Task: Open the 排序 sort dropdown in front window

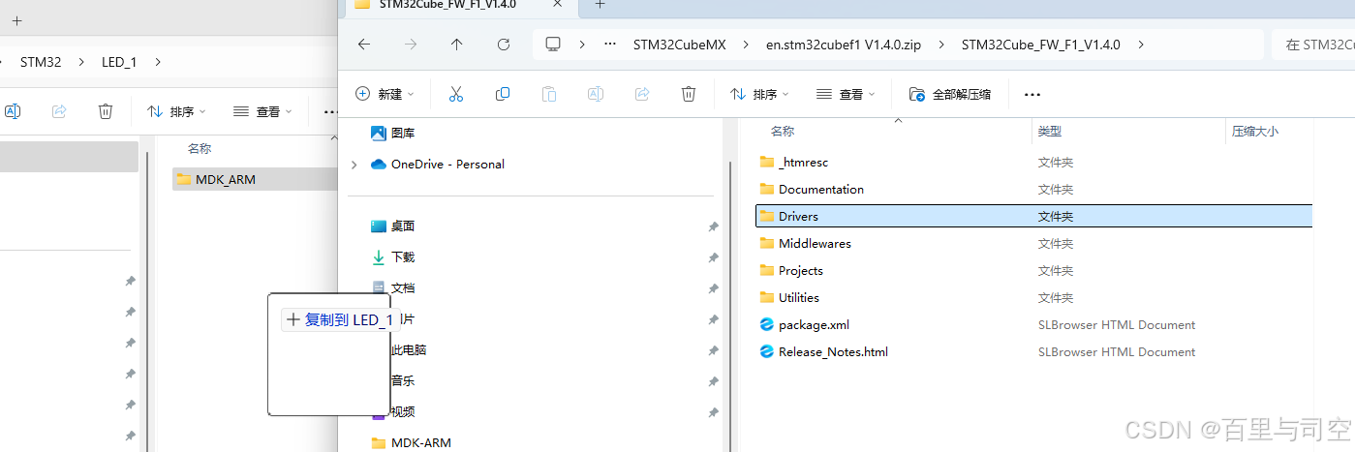Action: pos(758,94)
